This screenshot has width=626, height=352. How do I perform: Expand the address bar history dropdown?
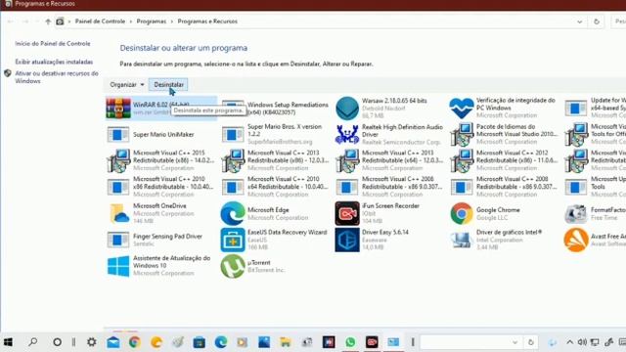pos(579,22)
